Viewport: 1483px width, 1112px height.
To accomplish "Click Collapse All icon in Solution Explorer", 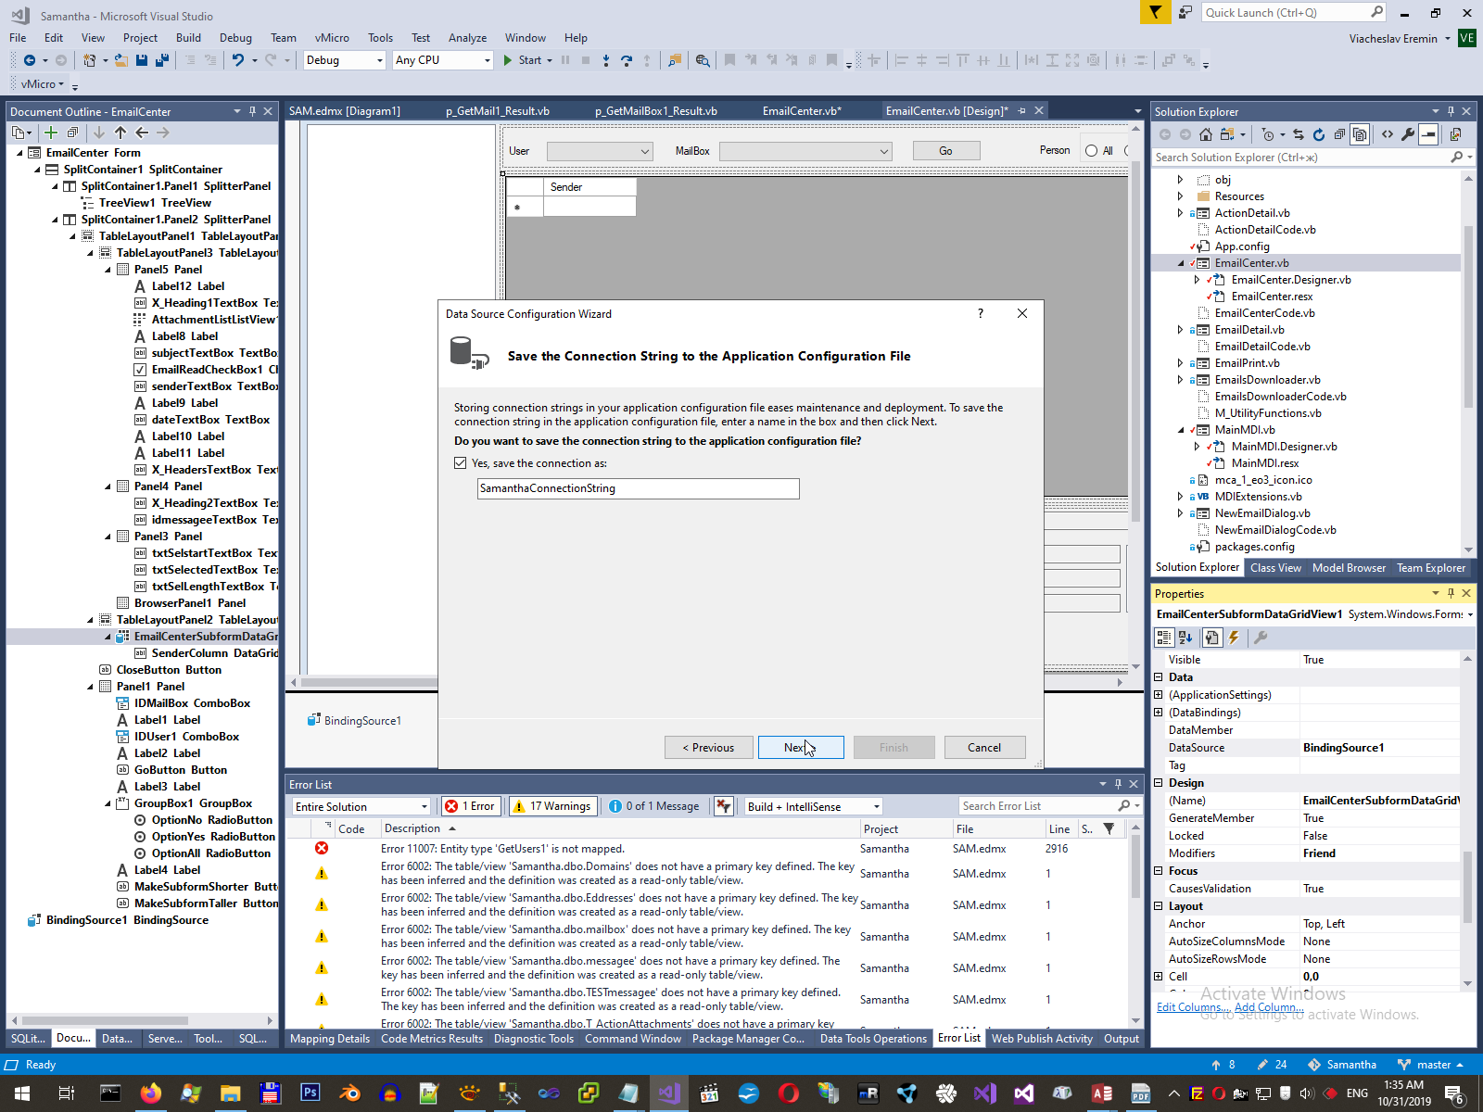I will tap(1339, 134).
